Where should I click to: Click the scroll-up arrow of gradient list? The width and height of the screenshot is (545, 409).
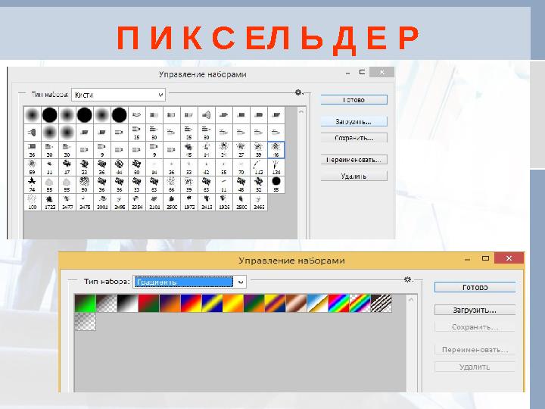411,299
